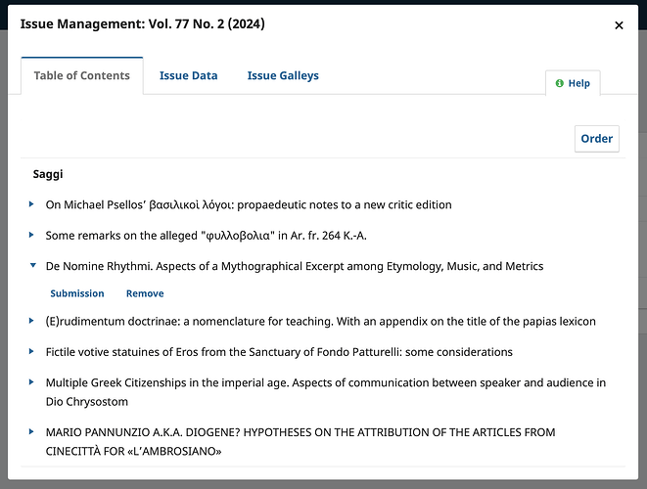
Task: Expand the (E)rudimentum doctrinae article row
Action: tap(32, 321)
